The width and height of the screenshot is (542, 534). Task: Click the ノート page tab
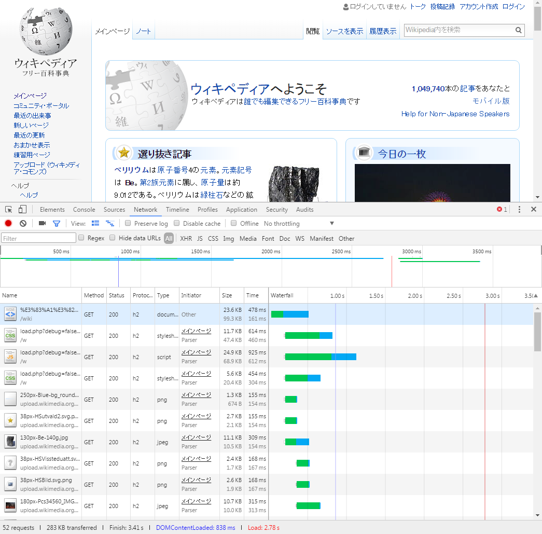144,31
